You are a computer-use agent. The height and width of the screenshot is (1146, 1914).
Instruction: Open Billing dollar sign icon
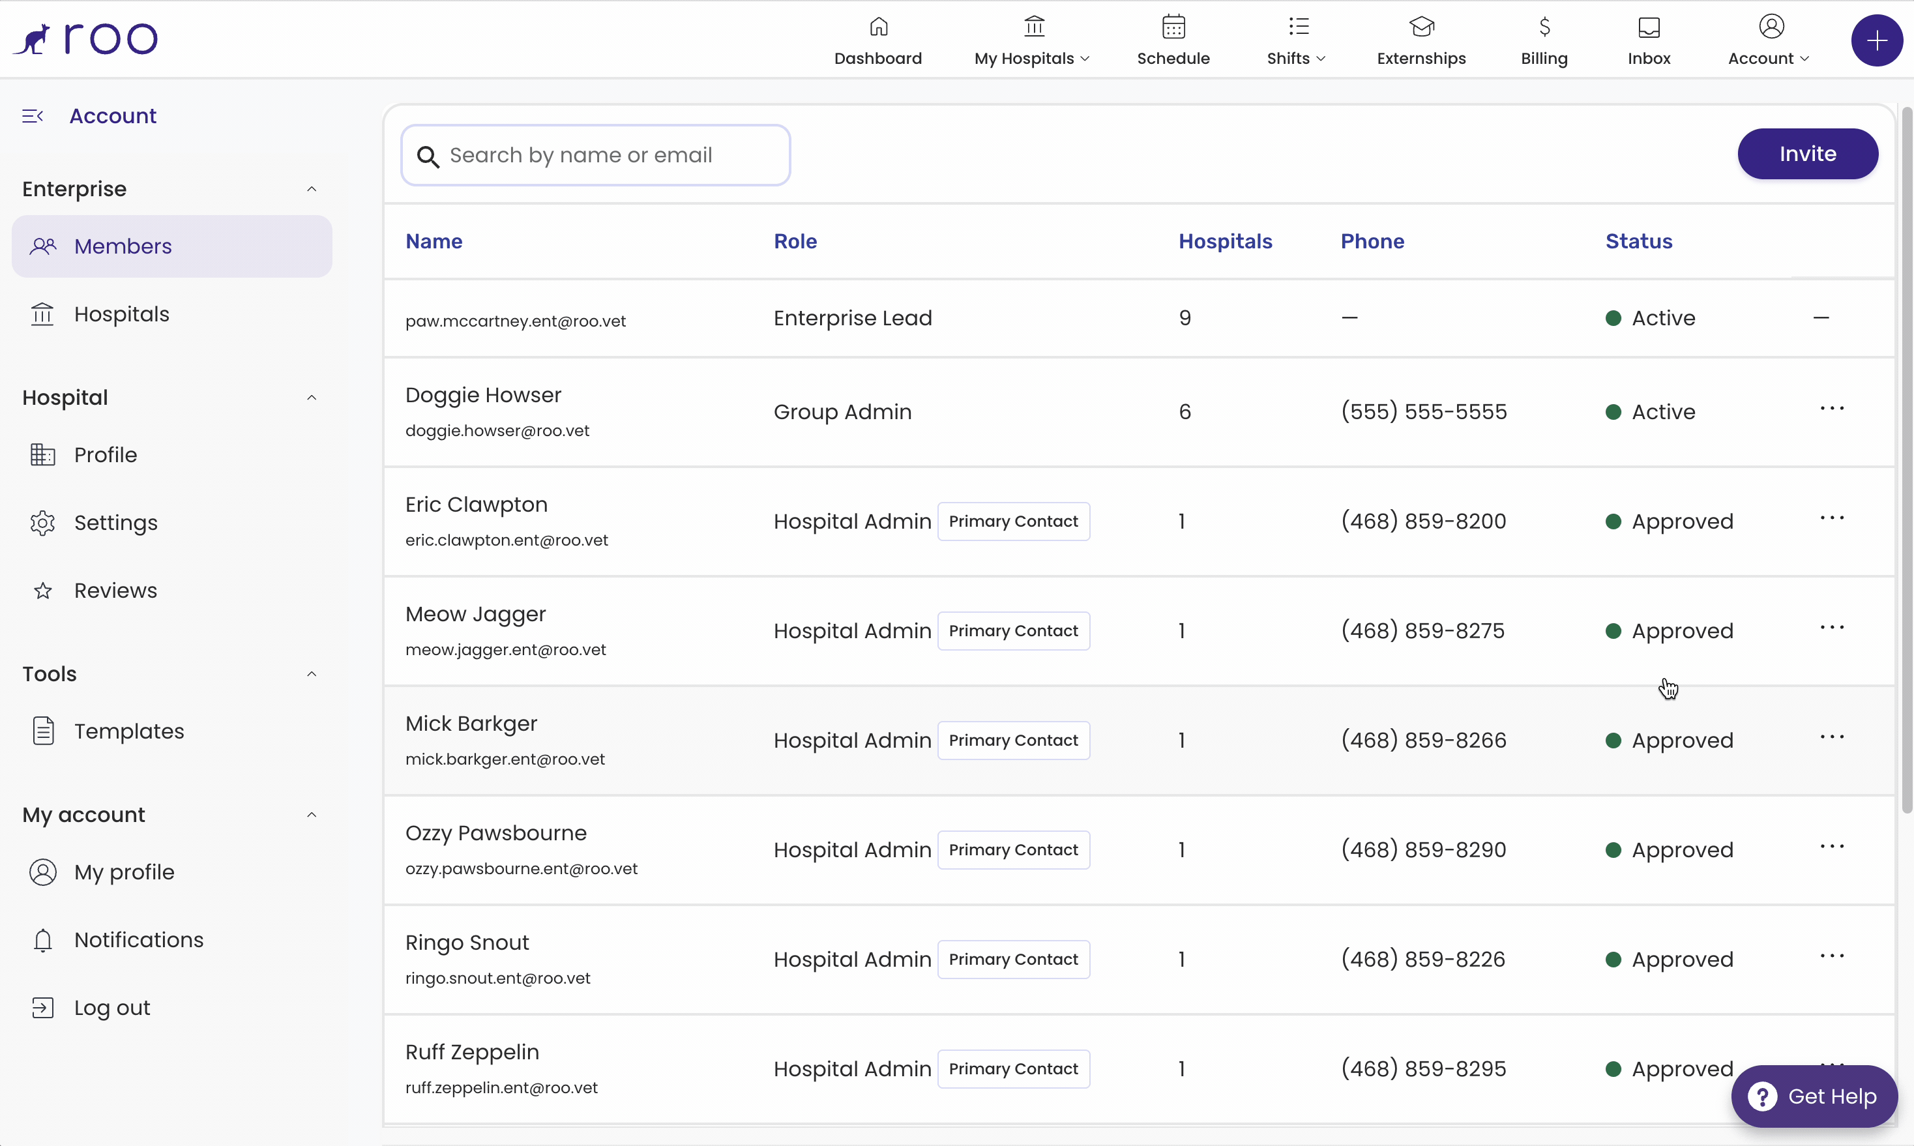pyautogui.click(x=1544, y=27)
